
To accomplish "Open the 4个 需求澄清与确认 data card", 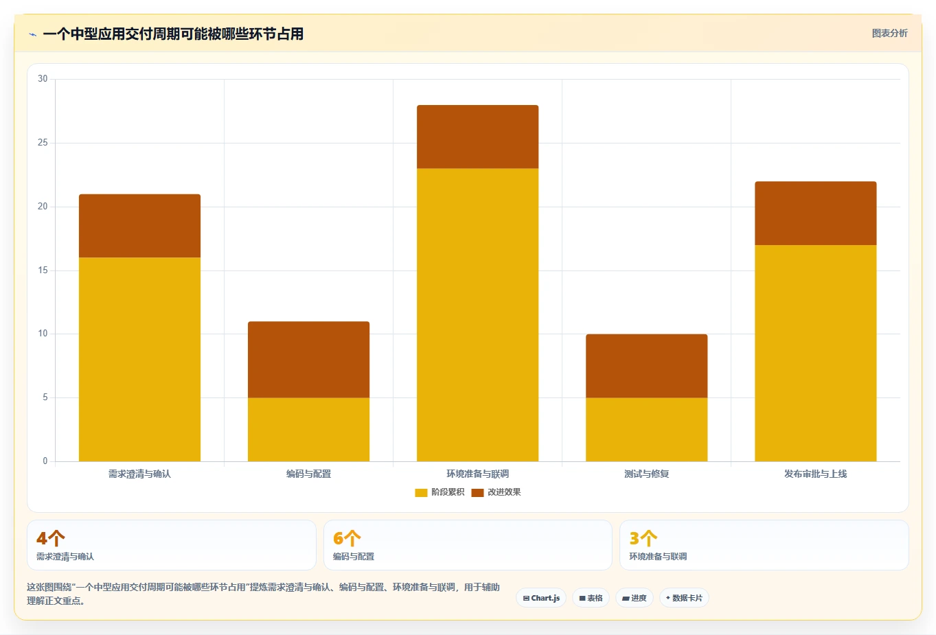I will pos(172,545).
